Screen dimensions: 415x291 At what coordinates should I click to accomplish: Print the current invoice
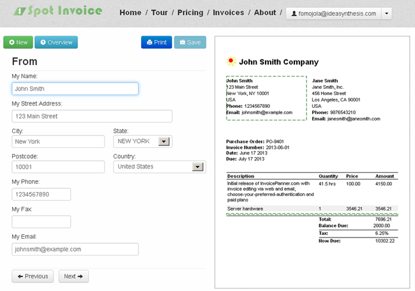[156, 42]
